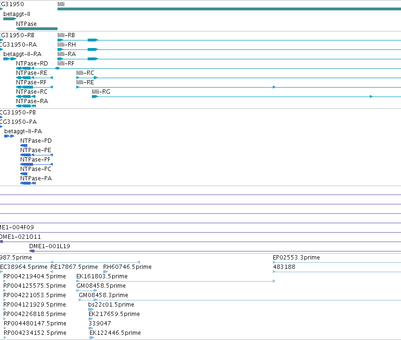Select the RH60746.5prime label
This screenshot has width=401, height=340.
point(127,267)
